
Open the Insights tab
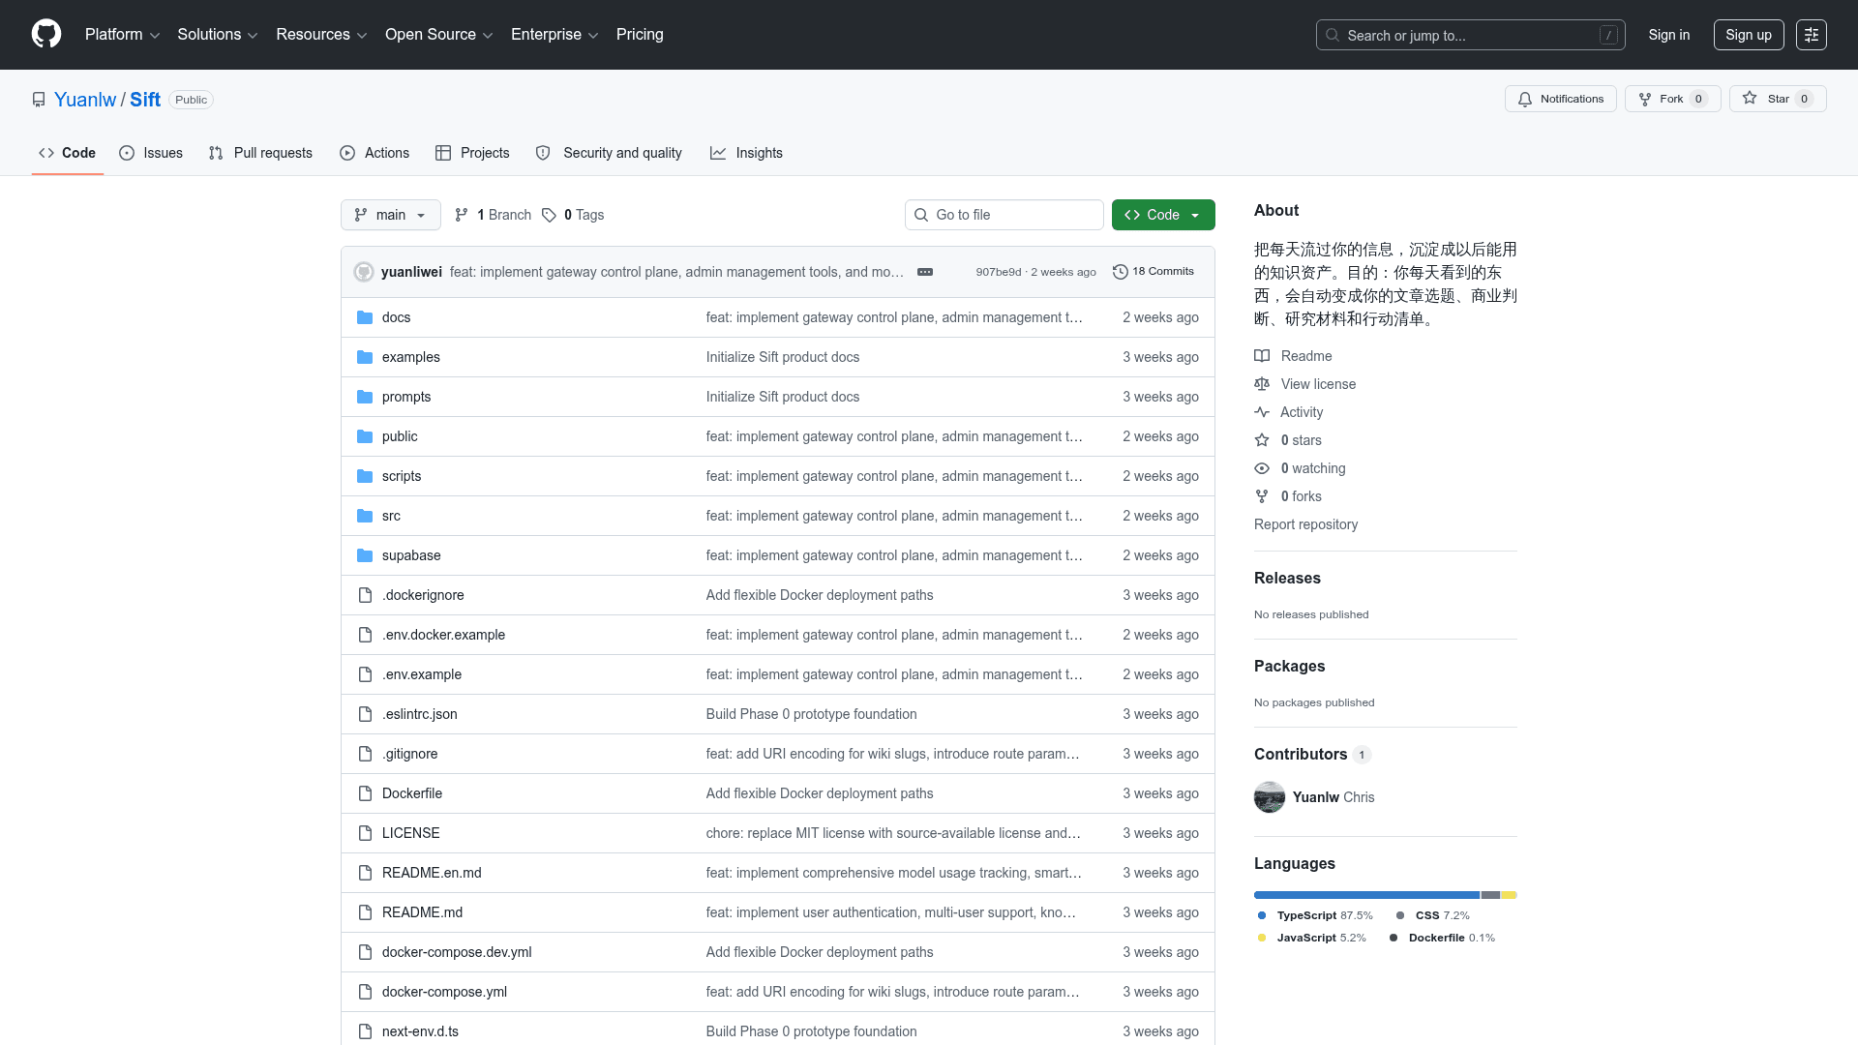click(x=746, y=153)
